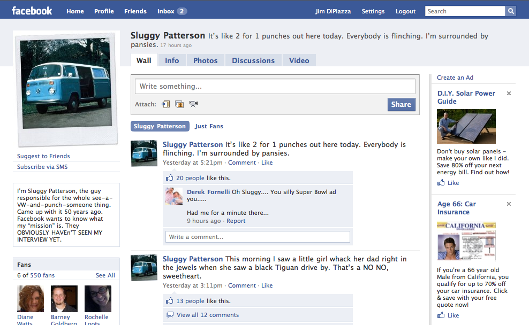
Task: Close the D.I.Y. Solar Power Guide ad
Action: (509, 94)
